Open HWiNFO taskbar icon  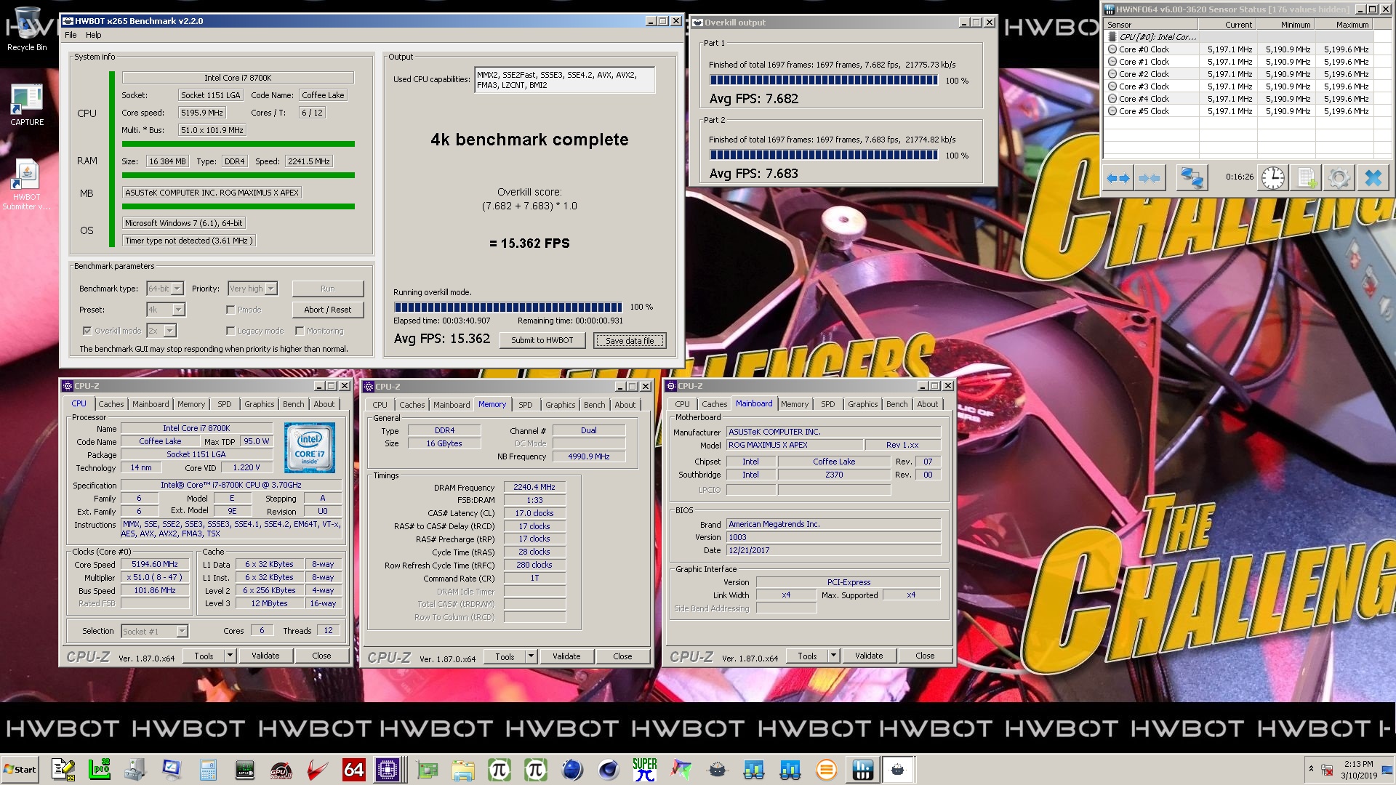coord(862,770)
